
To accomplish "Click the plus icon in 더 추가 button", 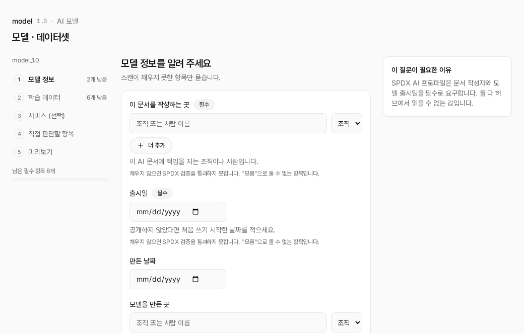I will (x=141, y=145).
